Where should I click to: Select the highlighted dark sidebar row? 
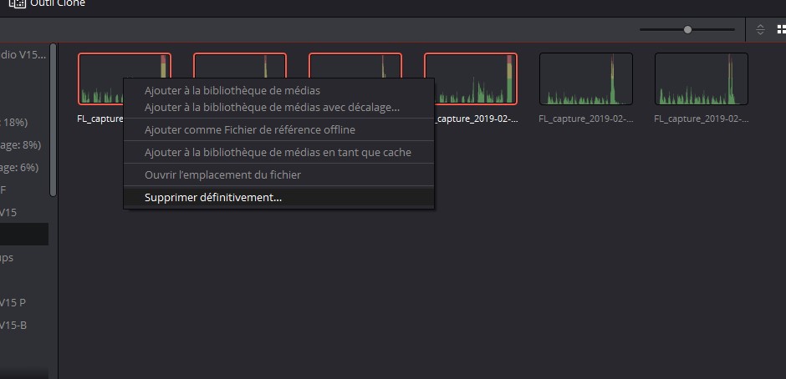24,235
